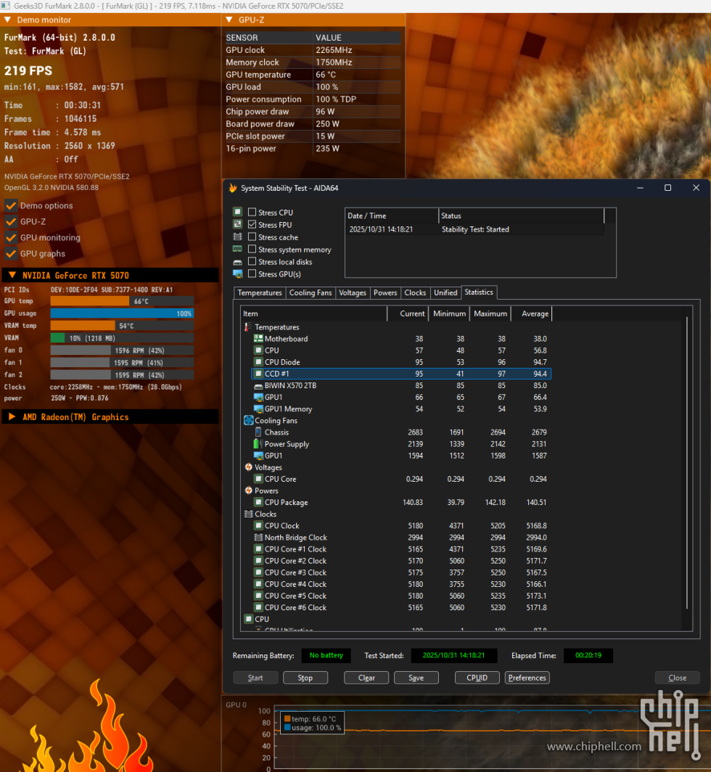The height and width of the screenshot is (772, 711).
Task: Collapse the Demo monitor panel
Action: [x=7, y=20]
